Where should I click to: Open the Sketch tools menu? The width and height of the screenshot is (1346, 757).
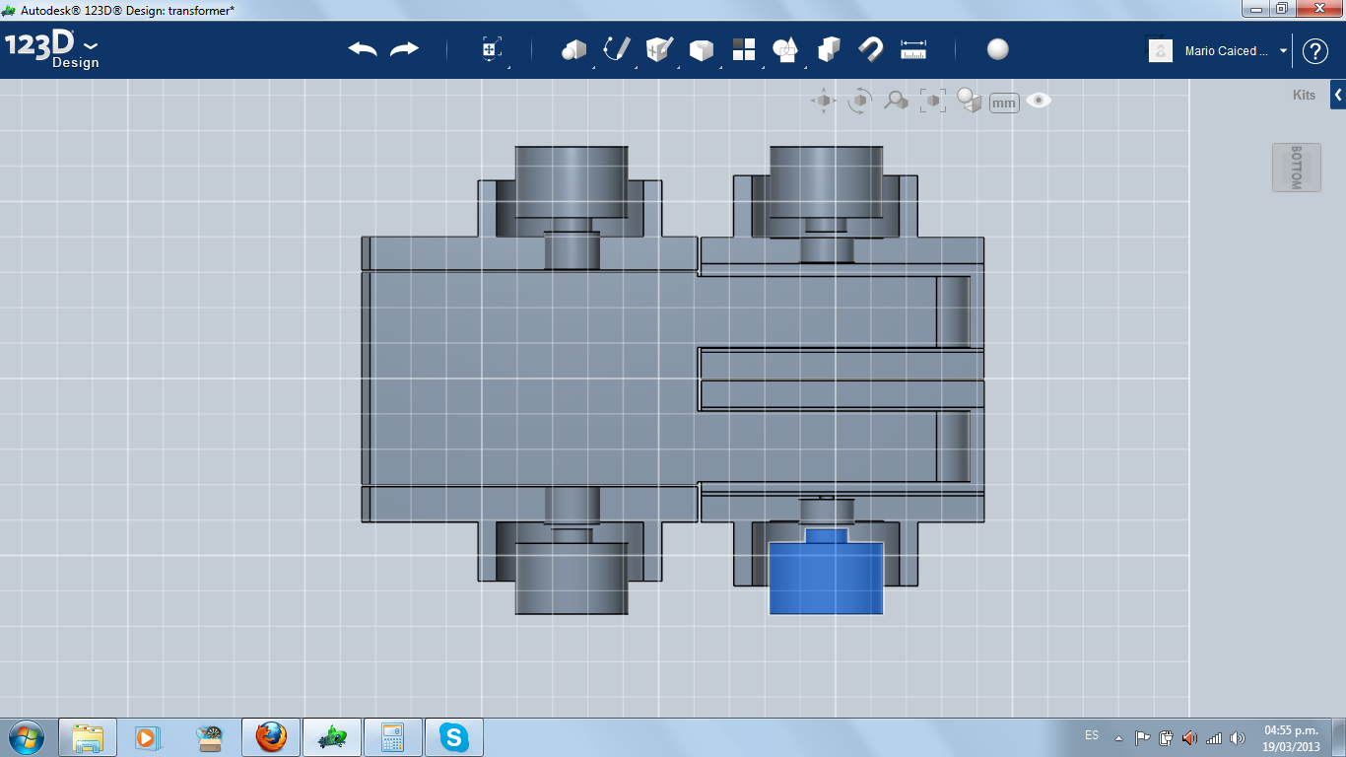pyautogui.click(x=617, y=49)
